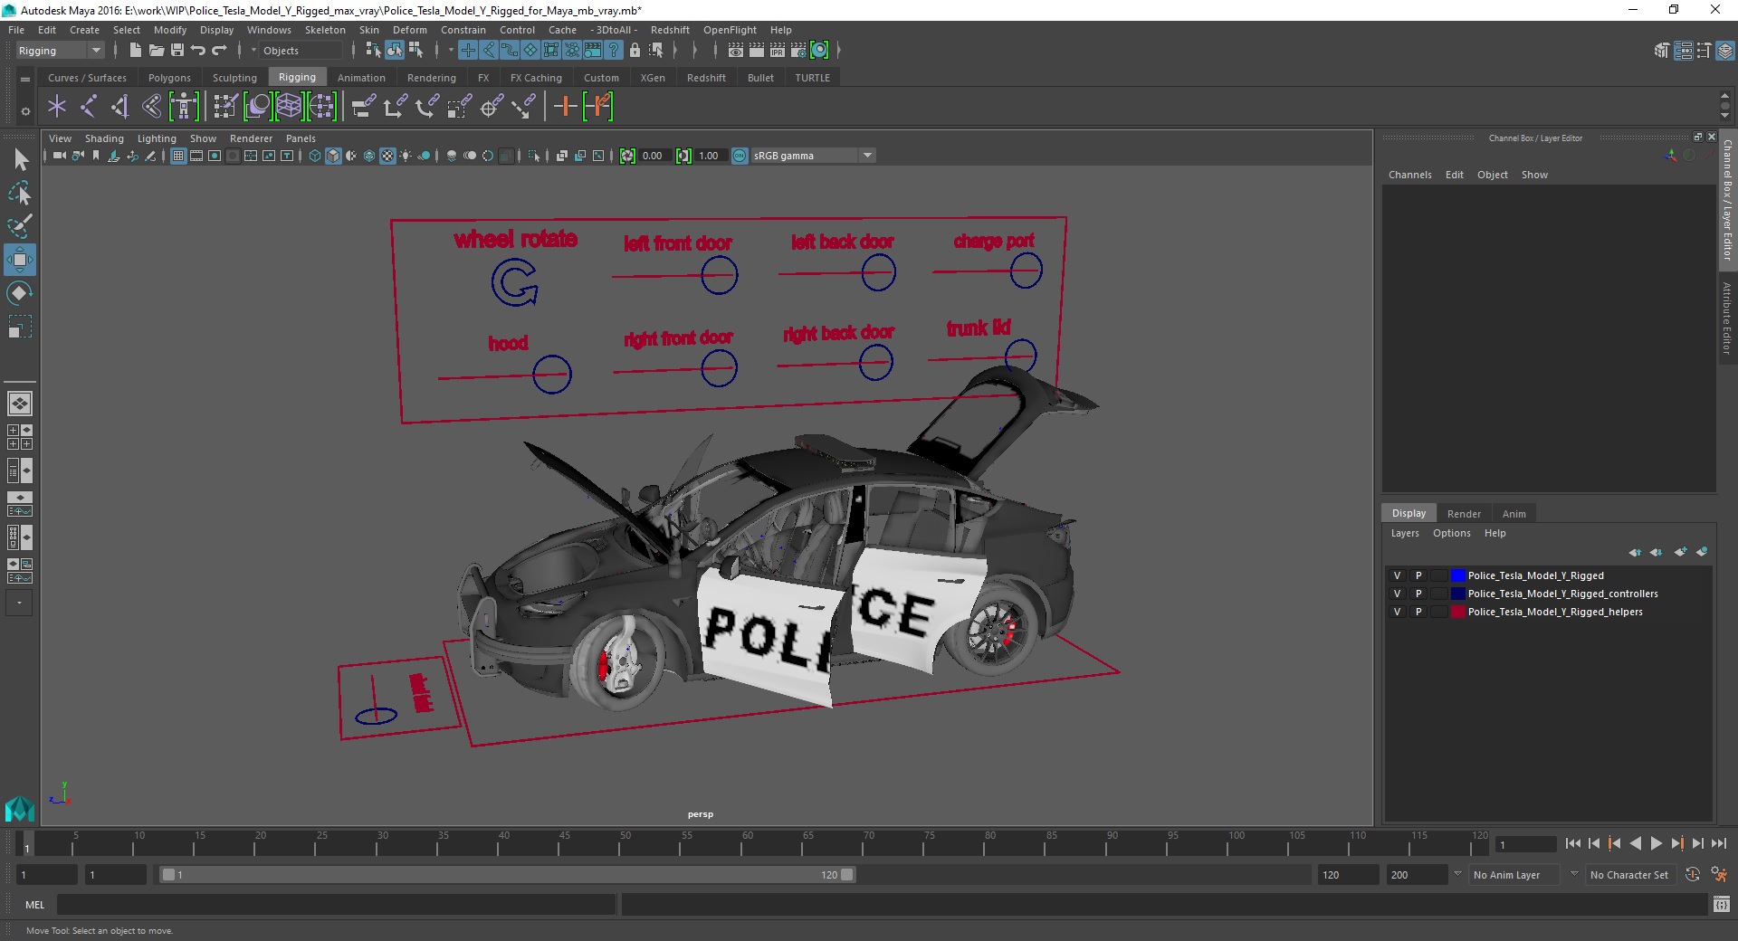The image size is (1738, 941).
Task: Go to the start of playback range
Action: [x=1572, y=843]
